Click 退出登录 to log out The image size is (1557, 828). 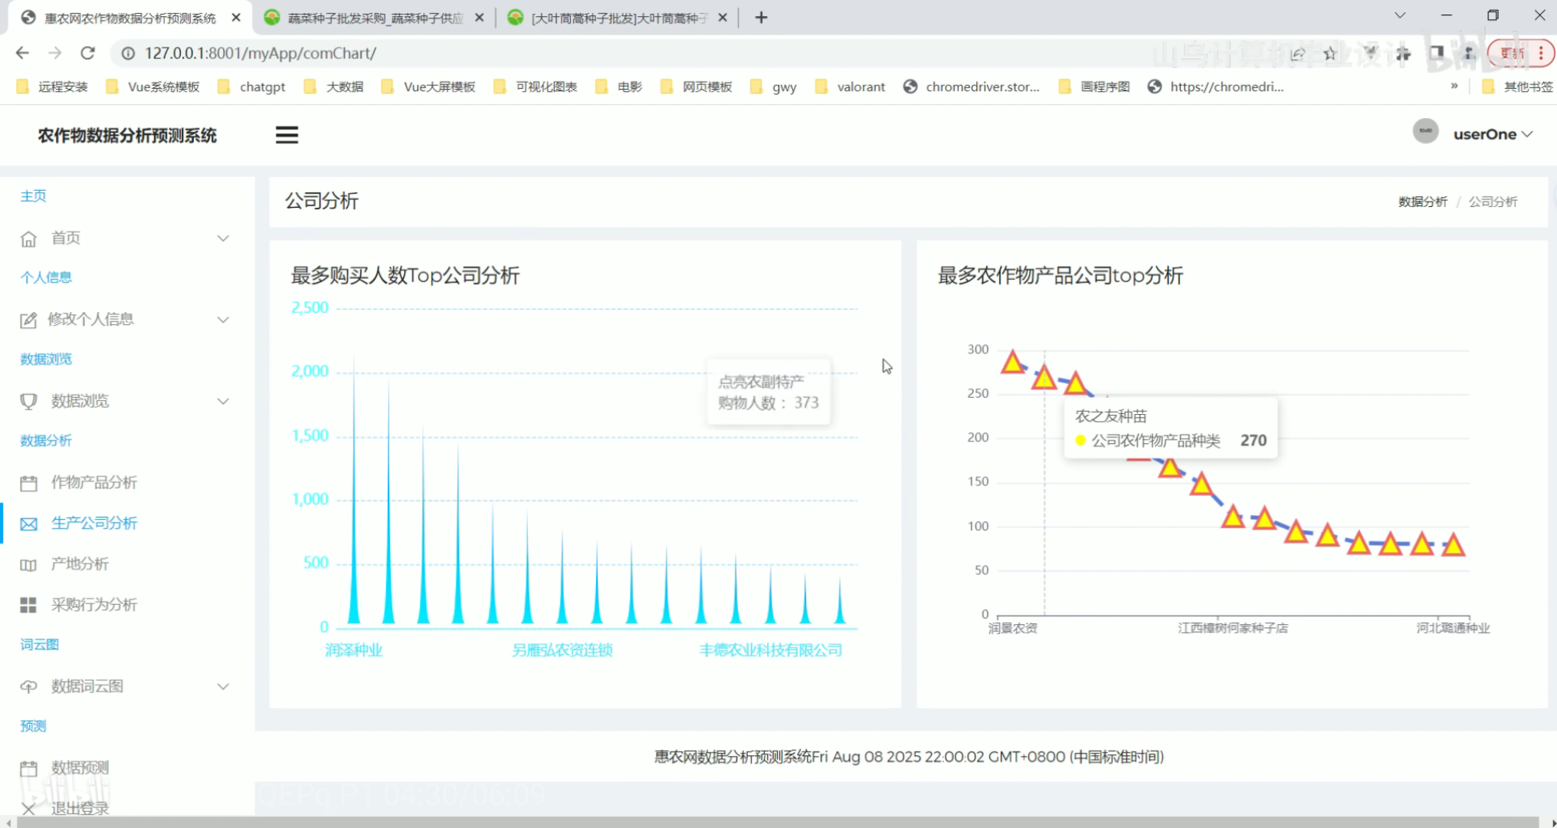pos(80,808)
